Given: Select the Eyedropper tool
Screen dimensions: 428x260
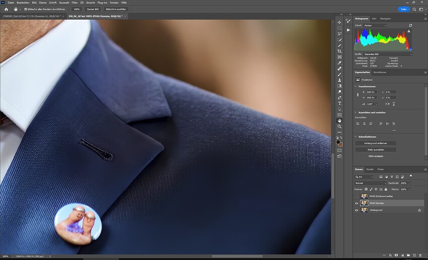Looking at the screenshot, I should (x=339, y=62).
